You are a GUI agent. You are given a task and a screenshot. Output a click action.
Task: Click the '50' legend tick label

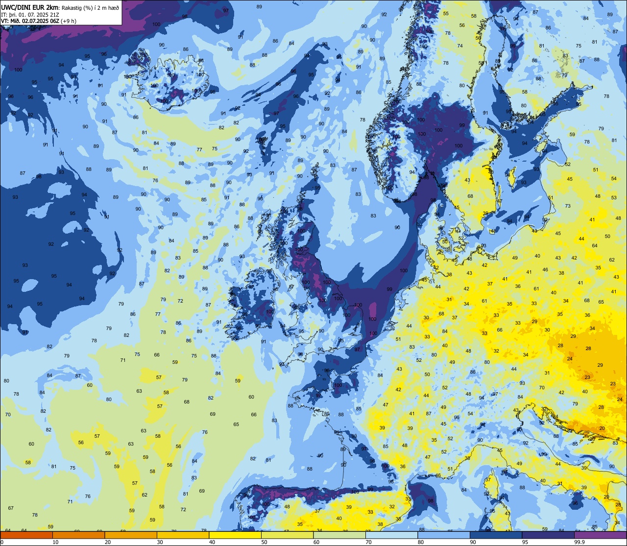(x=264, y=542)
